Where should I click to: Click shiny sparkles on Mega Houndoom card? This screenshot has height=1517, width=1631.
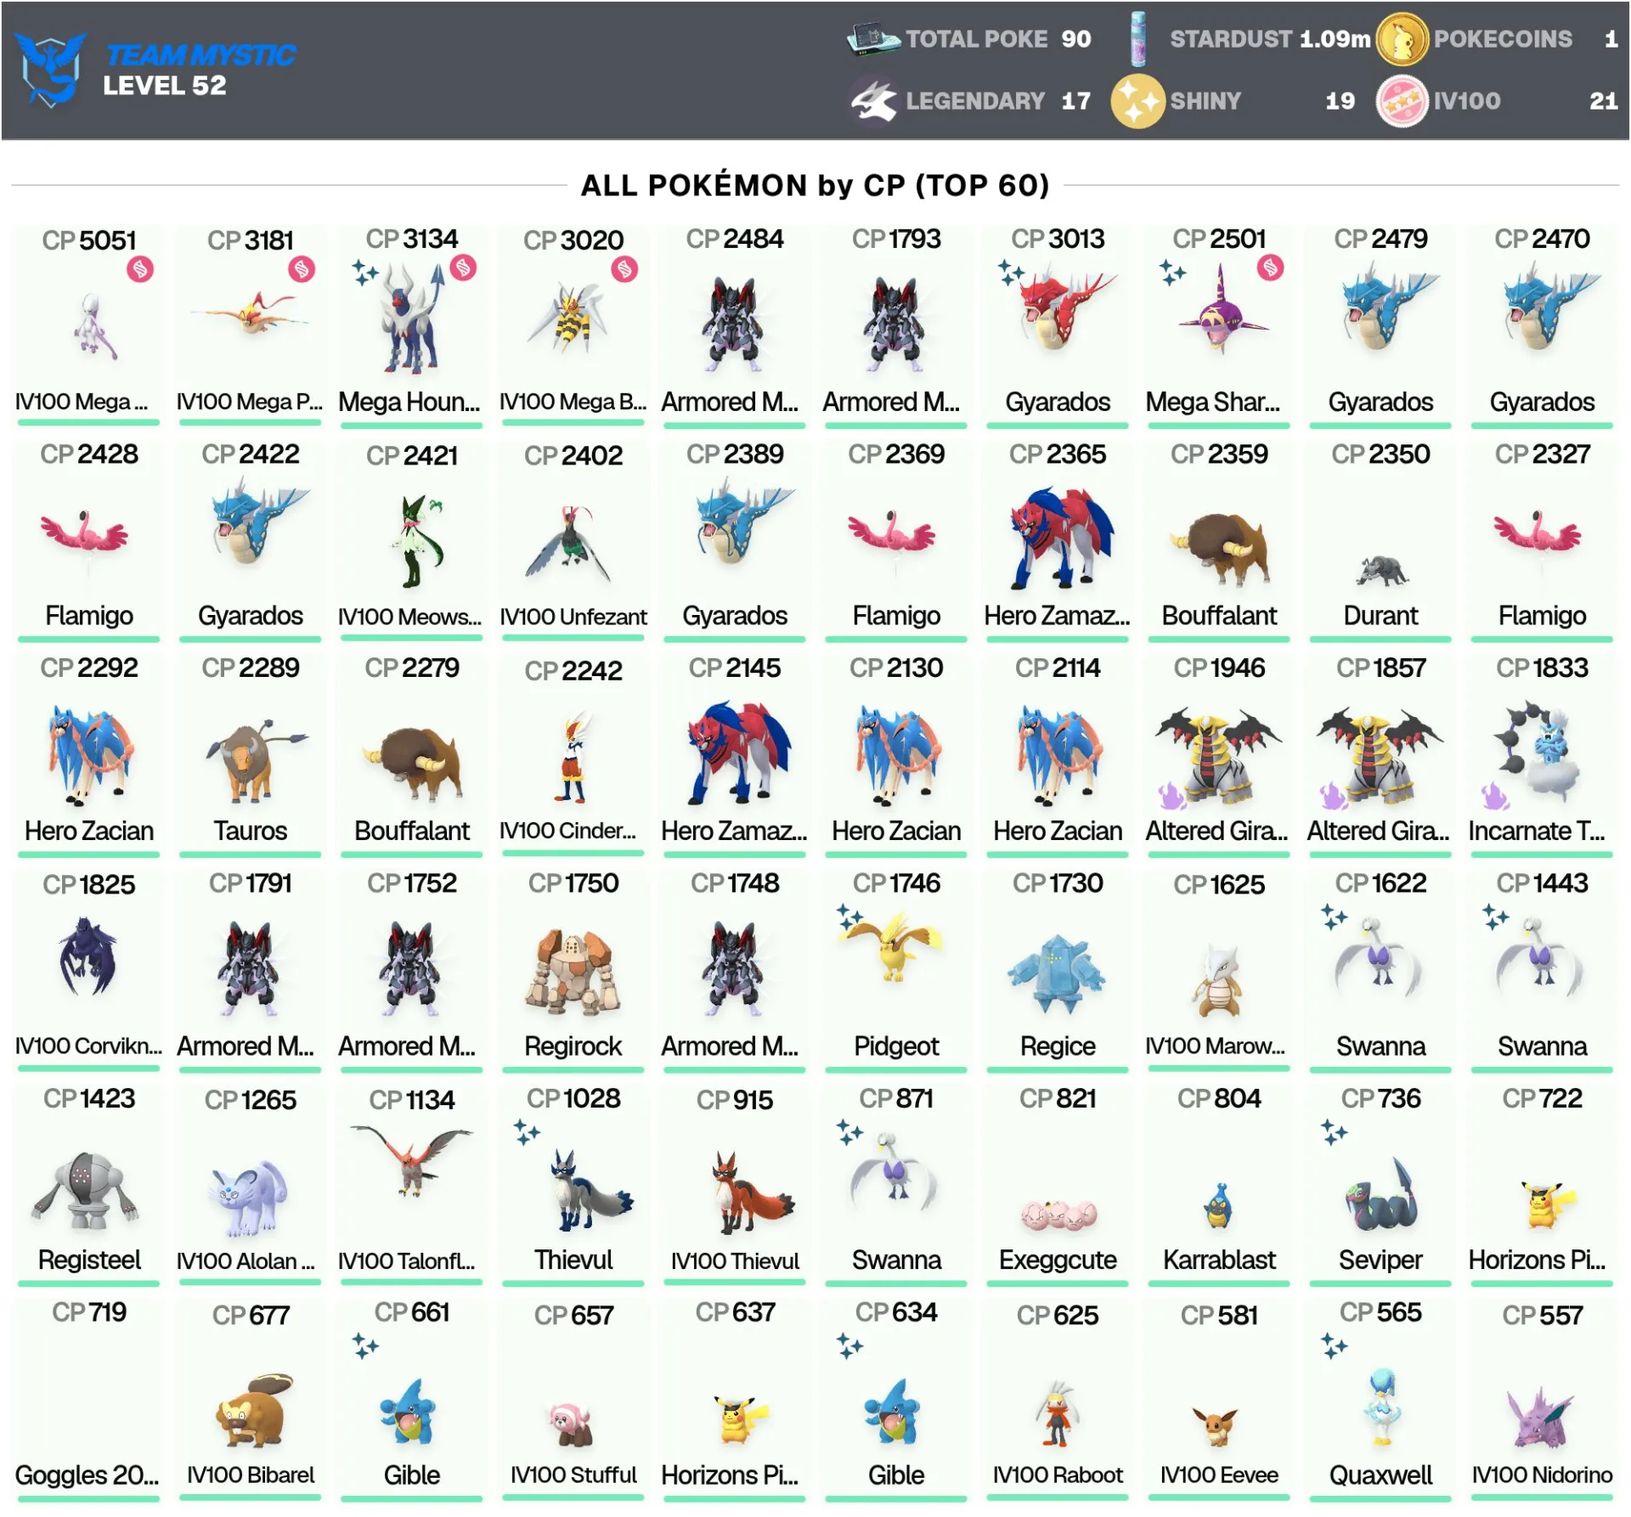tap(365, 272)
